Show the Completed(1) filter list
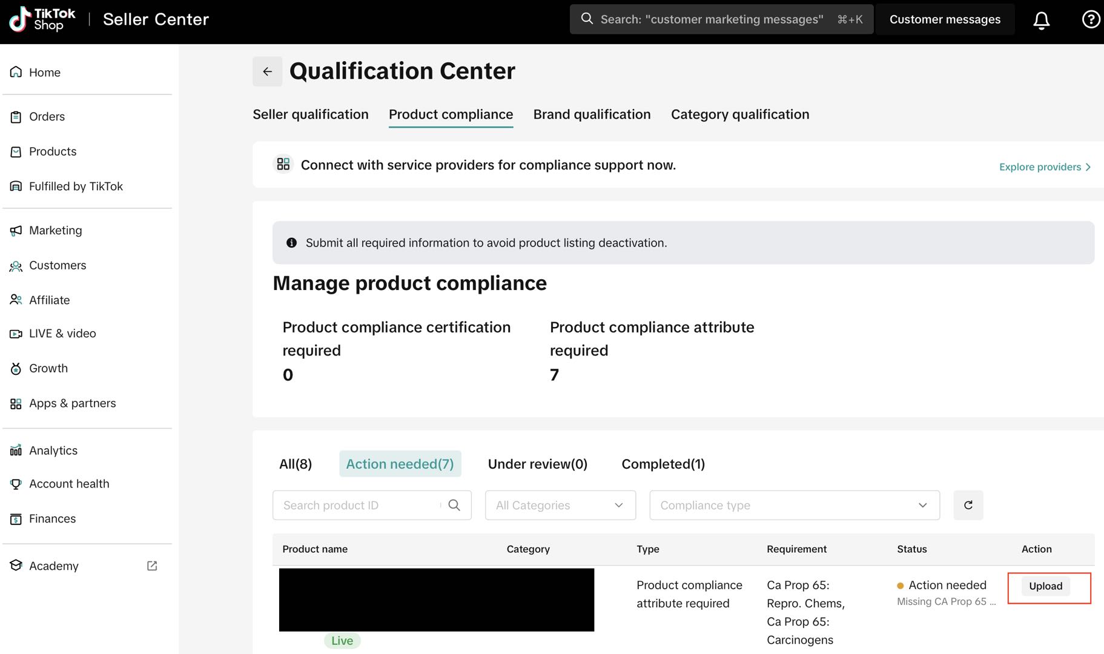 point(663,464)
